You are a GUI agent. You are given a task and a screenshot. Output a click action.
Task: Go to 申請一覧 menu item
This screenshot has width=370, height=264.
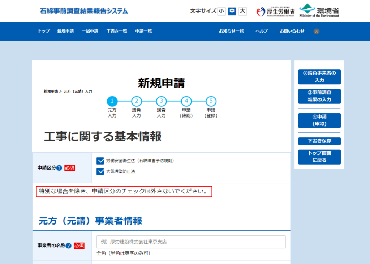pyautogui.click(x=143, y=31)
